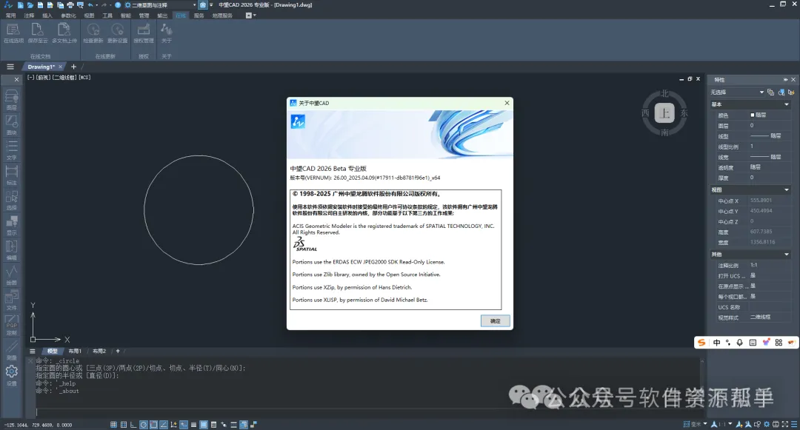Open the PGP 定制 sidebar item
Viewport: 800px width, 430px height.
11,325
